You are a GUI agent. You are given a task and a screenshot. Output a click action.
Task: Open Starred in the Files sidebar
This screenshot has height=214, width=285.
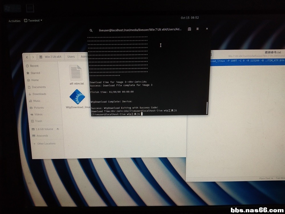(33, 73)
